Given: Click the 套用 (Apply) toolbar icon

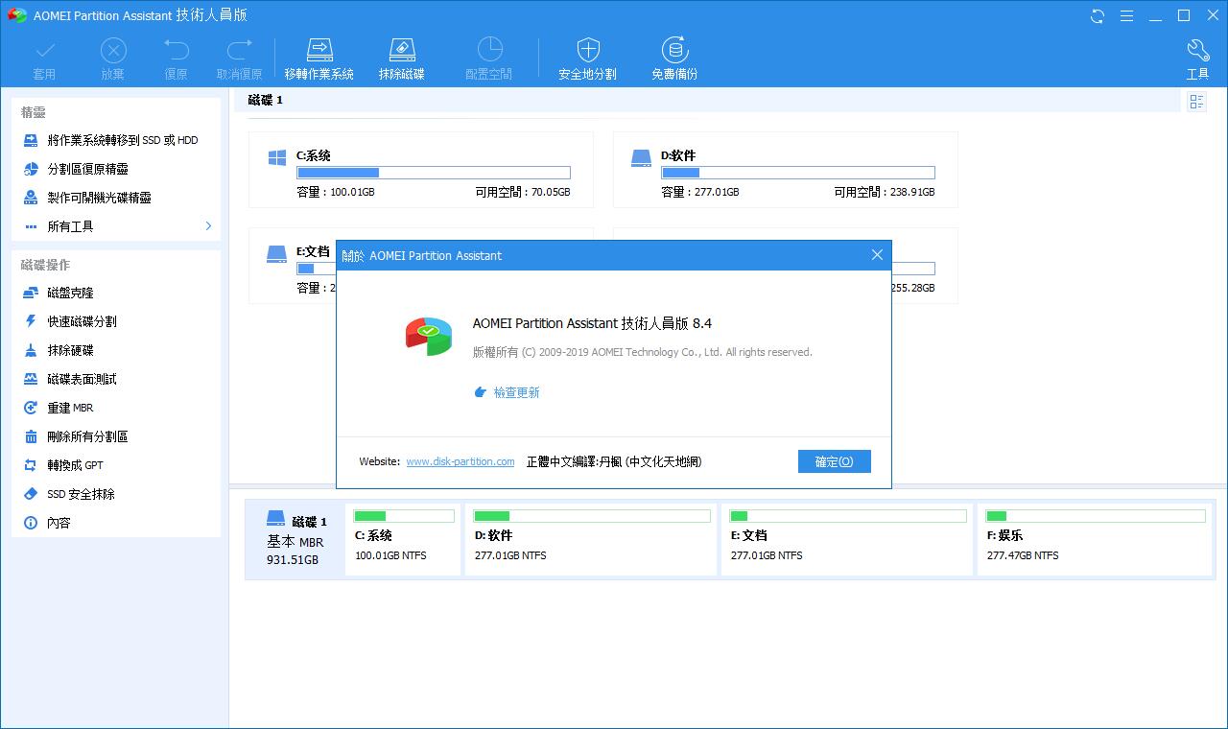Looking at the screenshot, I should pyautogui.click(x=44, y=59).
